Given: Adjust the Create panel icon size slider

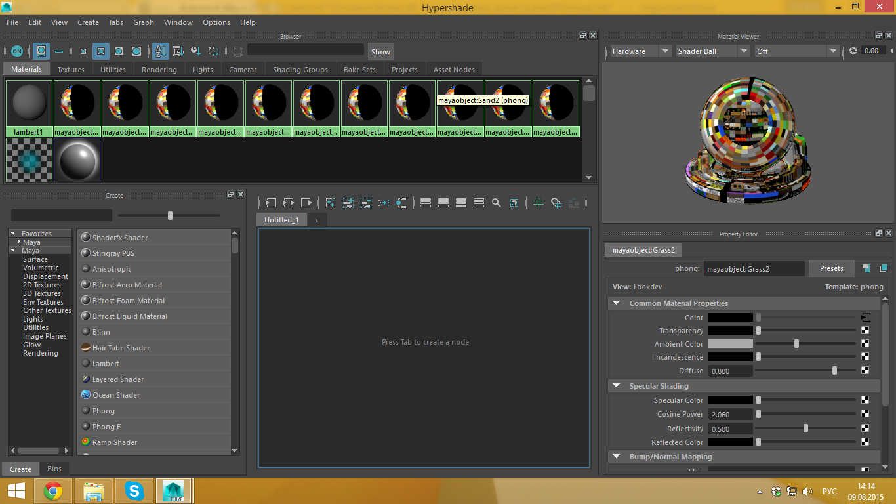Looking at the screenshot, I should pyautogui.click(x=169, y=215).
